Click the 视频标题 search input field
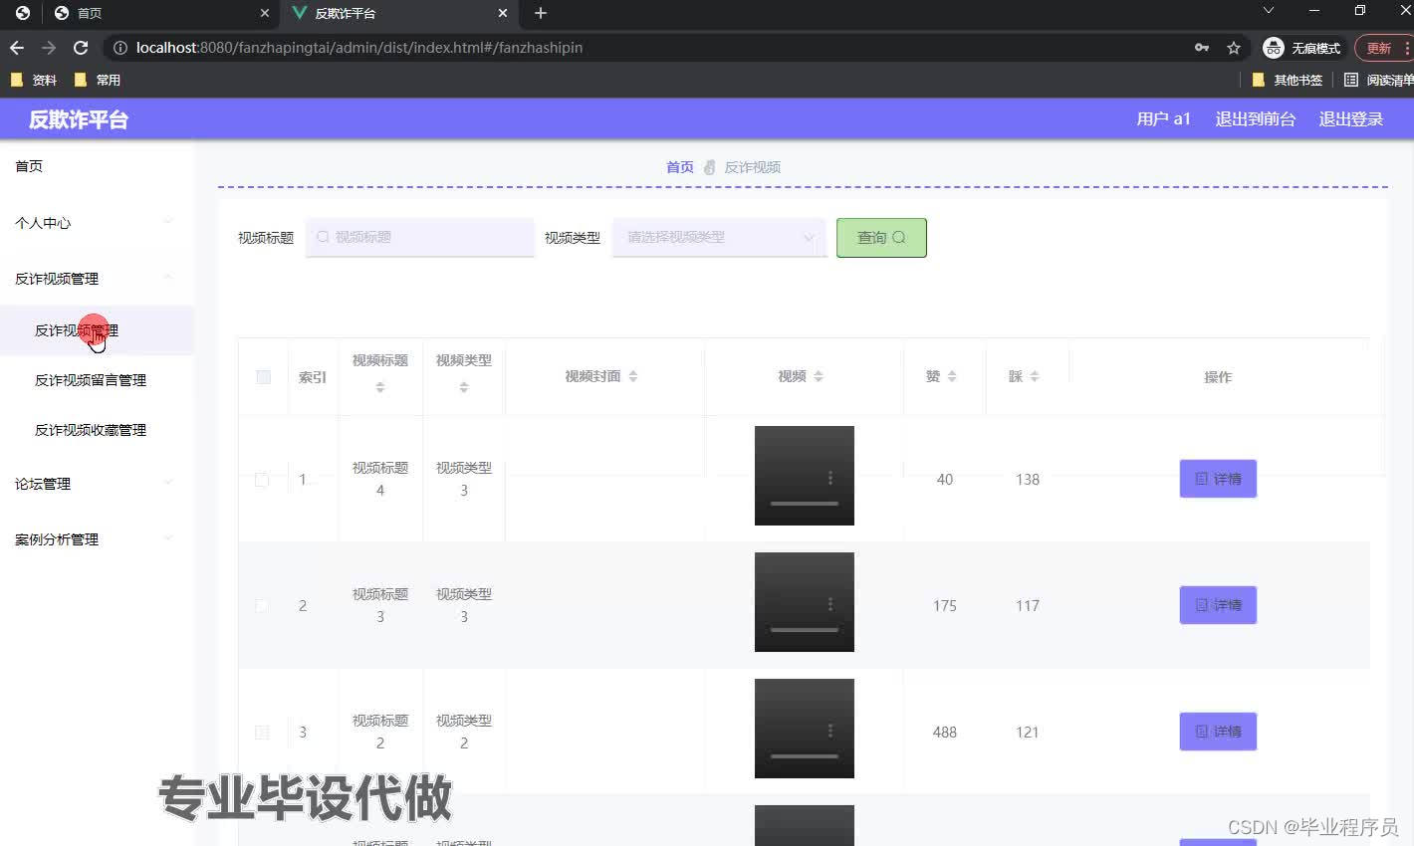This screenshot has width=1414, height=846. coord(419,238)
